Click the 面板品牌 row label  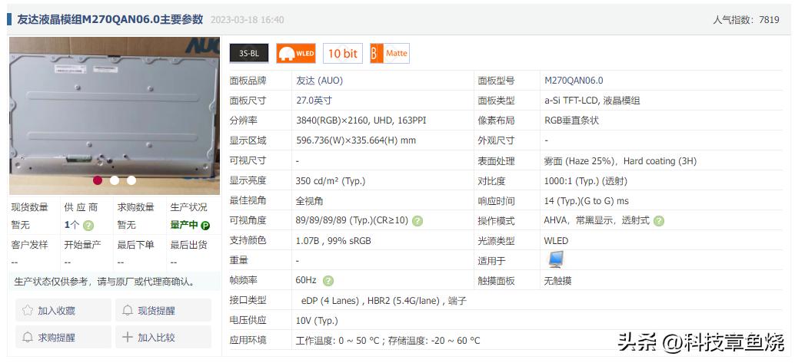(x=248, y=81)
